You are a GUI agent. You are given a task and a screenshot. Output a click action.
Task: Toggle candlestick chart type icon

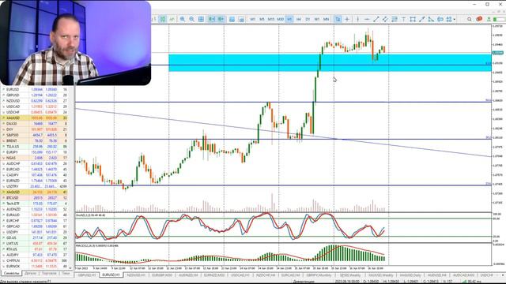pos(163,19)
